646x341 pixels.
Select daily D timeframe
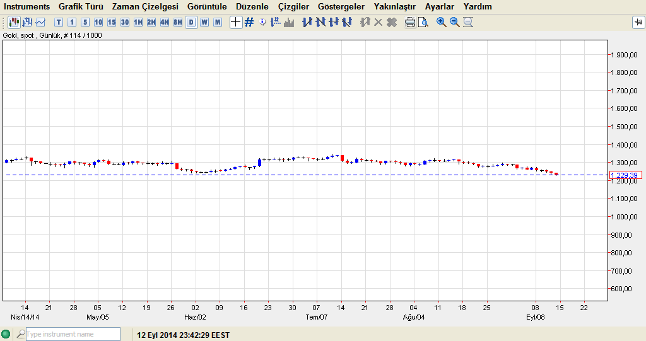pos(191,22)
